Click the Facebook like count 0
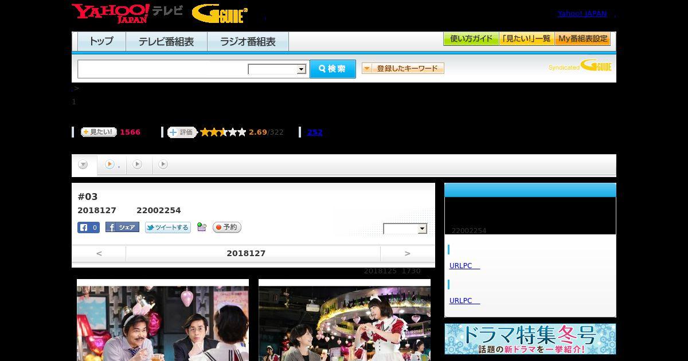Viewport: 688px width, 361px height. (89, 227)
